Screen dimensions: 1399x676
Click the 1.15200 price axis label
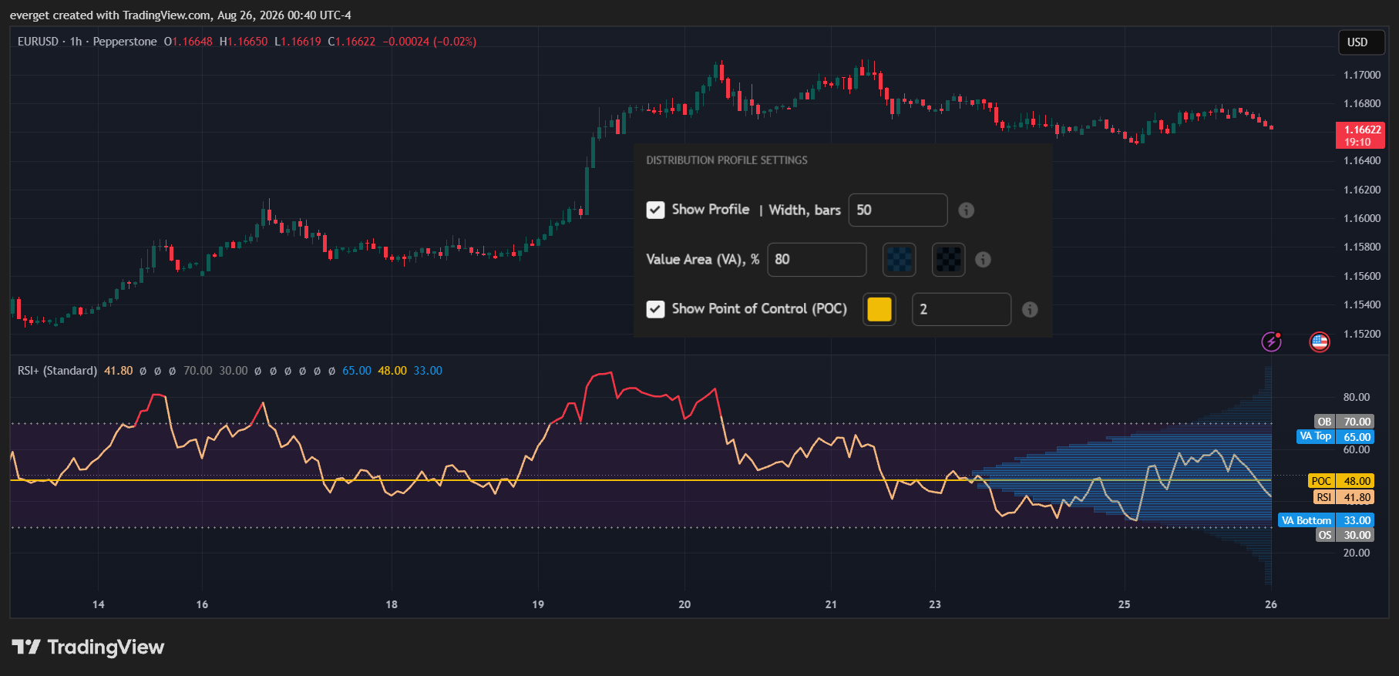[x=1362, y=334]
